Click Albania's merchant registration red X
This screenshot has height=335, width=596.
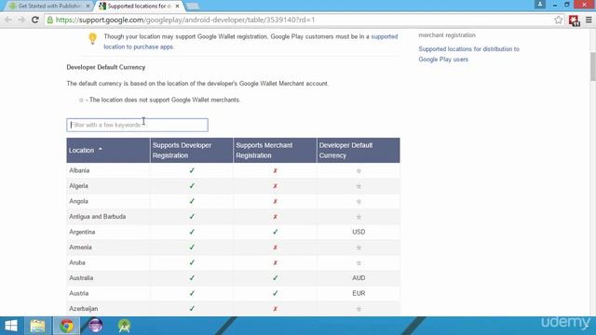pos(276,171)
